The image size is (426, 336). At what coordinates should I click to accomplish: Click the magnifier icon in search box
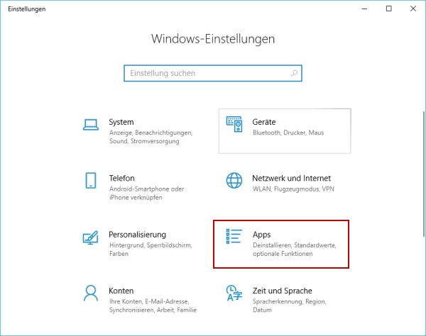tap(294, 73)
